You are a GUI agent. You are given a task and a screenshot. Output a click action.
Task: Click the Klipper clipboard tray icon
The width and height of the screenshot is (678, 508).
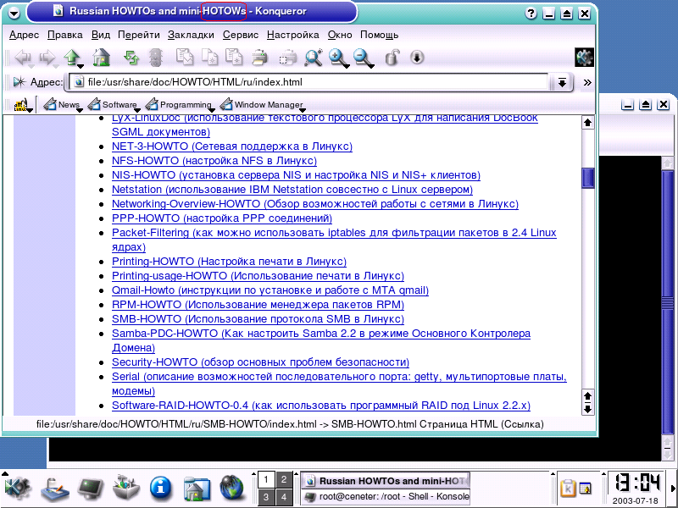[568, 489]
